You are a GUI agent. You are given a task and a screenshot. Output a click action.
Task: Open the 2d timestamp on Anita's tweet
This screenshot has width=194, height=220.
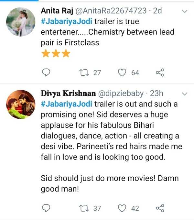point(157,11)
